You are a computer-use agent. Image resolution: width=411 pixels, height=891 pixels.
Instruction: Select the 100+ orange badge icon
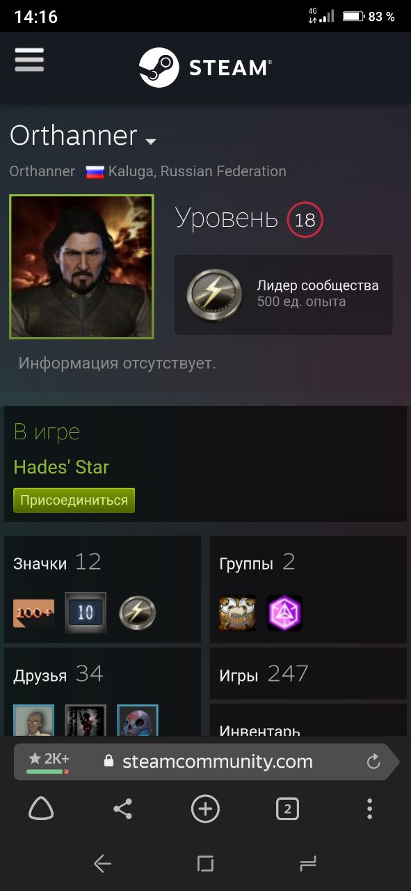(x=33, y=613)
